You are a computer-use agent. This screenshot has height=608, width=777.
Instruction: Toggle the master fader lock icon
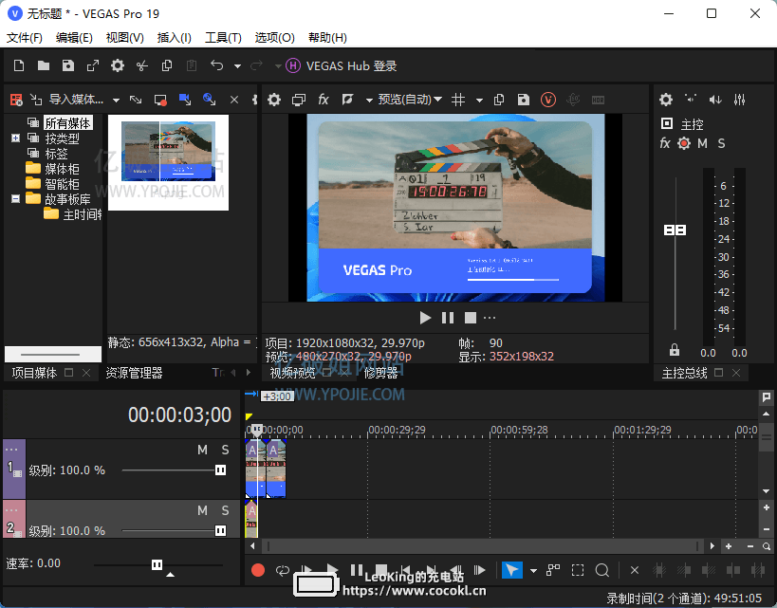[675, 350]
